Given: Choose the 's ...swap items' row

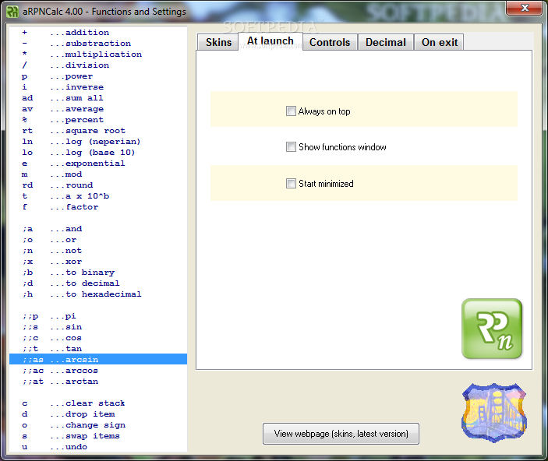Looking at the screenshot, I should pyautogui.click(x=98, y=435).
